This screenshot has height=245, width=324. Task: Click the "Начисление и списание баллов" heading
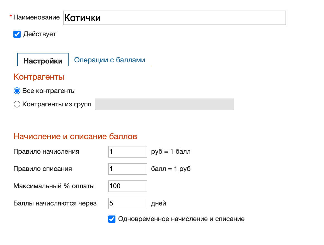point(75,136)
